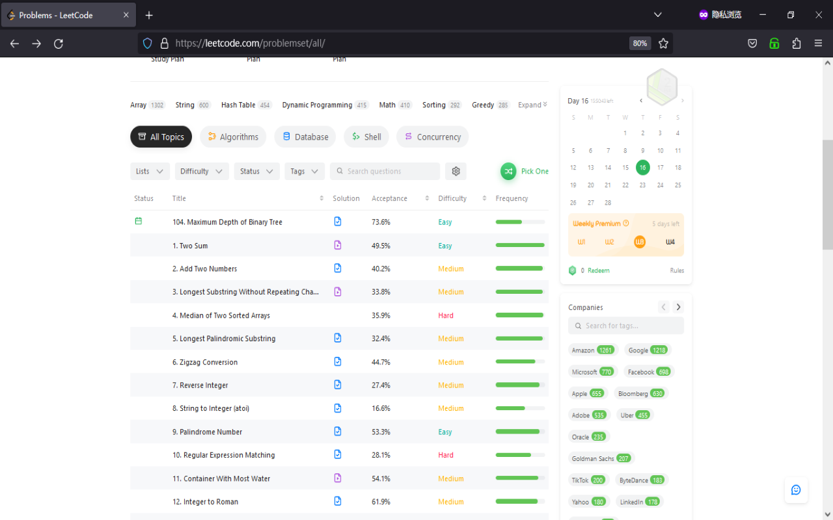This screenshot has width=833, height=520.
Task: Switch to the Database topic tab
Action: (x=305, y=136)
